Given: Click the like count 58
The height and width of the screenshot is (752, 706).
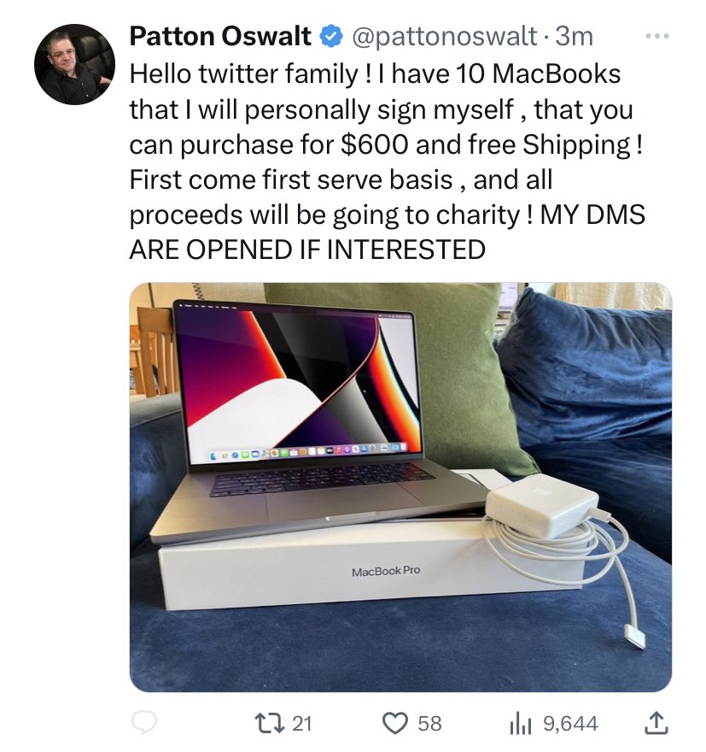Looking at the screenshot, I should click(x=429, y=723).
